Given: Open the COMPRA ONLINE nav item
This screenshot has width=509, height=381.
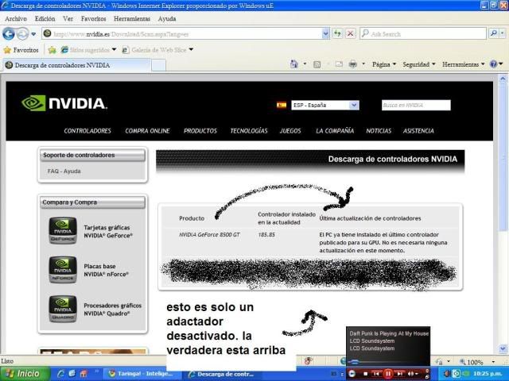Looking at the screenshot, I should tap(147, 131).
